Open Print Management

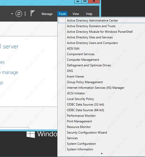[x=79, y=121]
